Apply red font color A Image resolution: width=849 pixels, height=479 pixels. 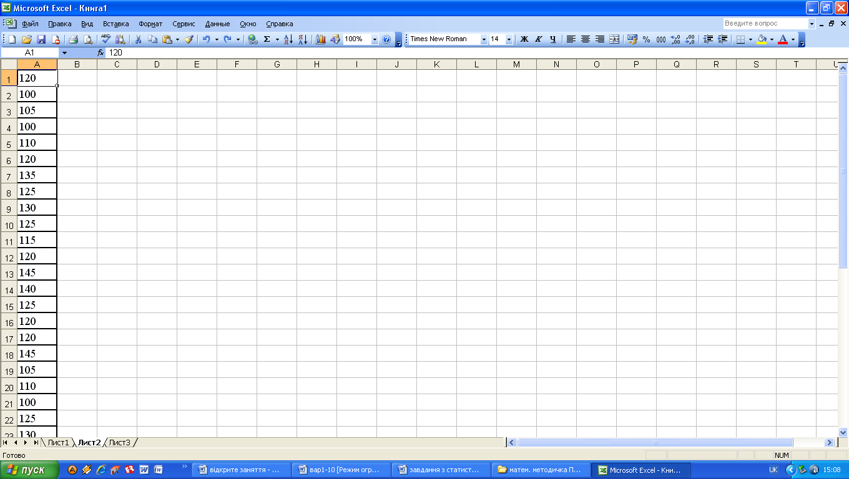click(x=783, y=39)
